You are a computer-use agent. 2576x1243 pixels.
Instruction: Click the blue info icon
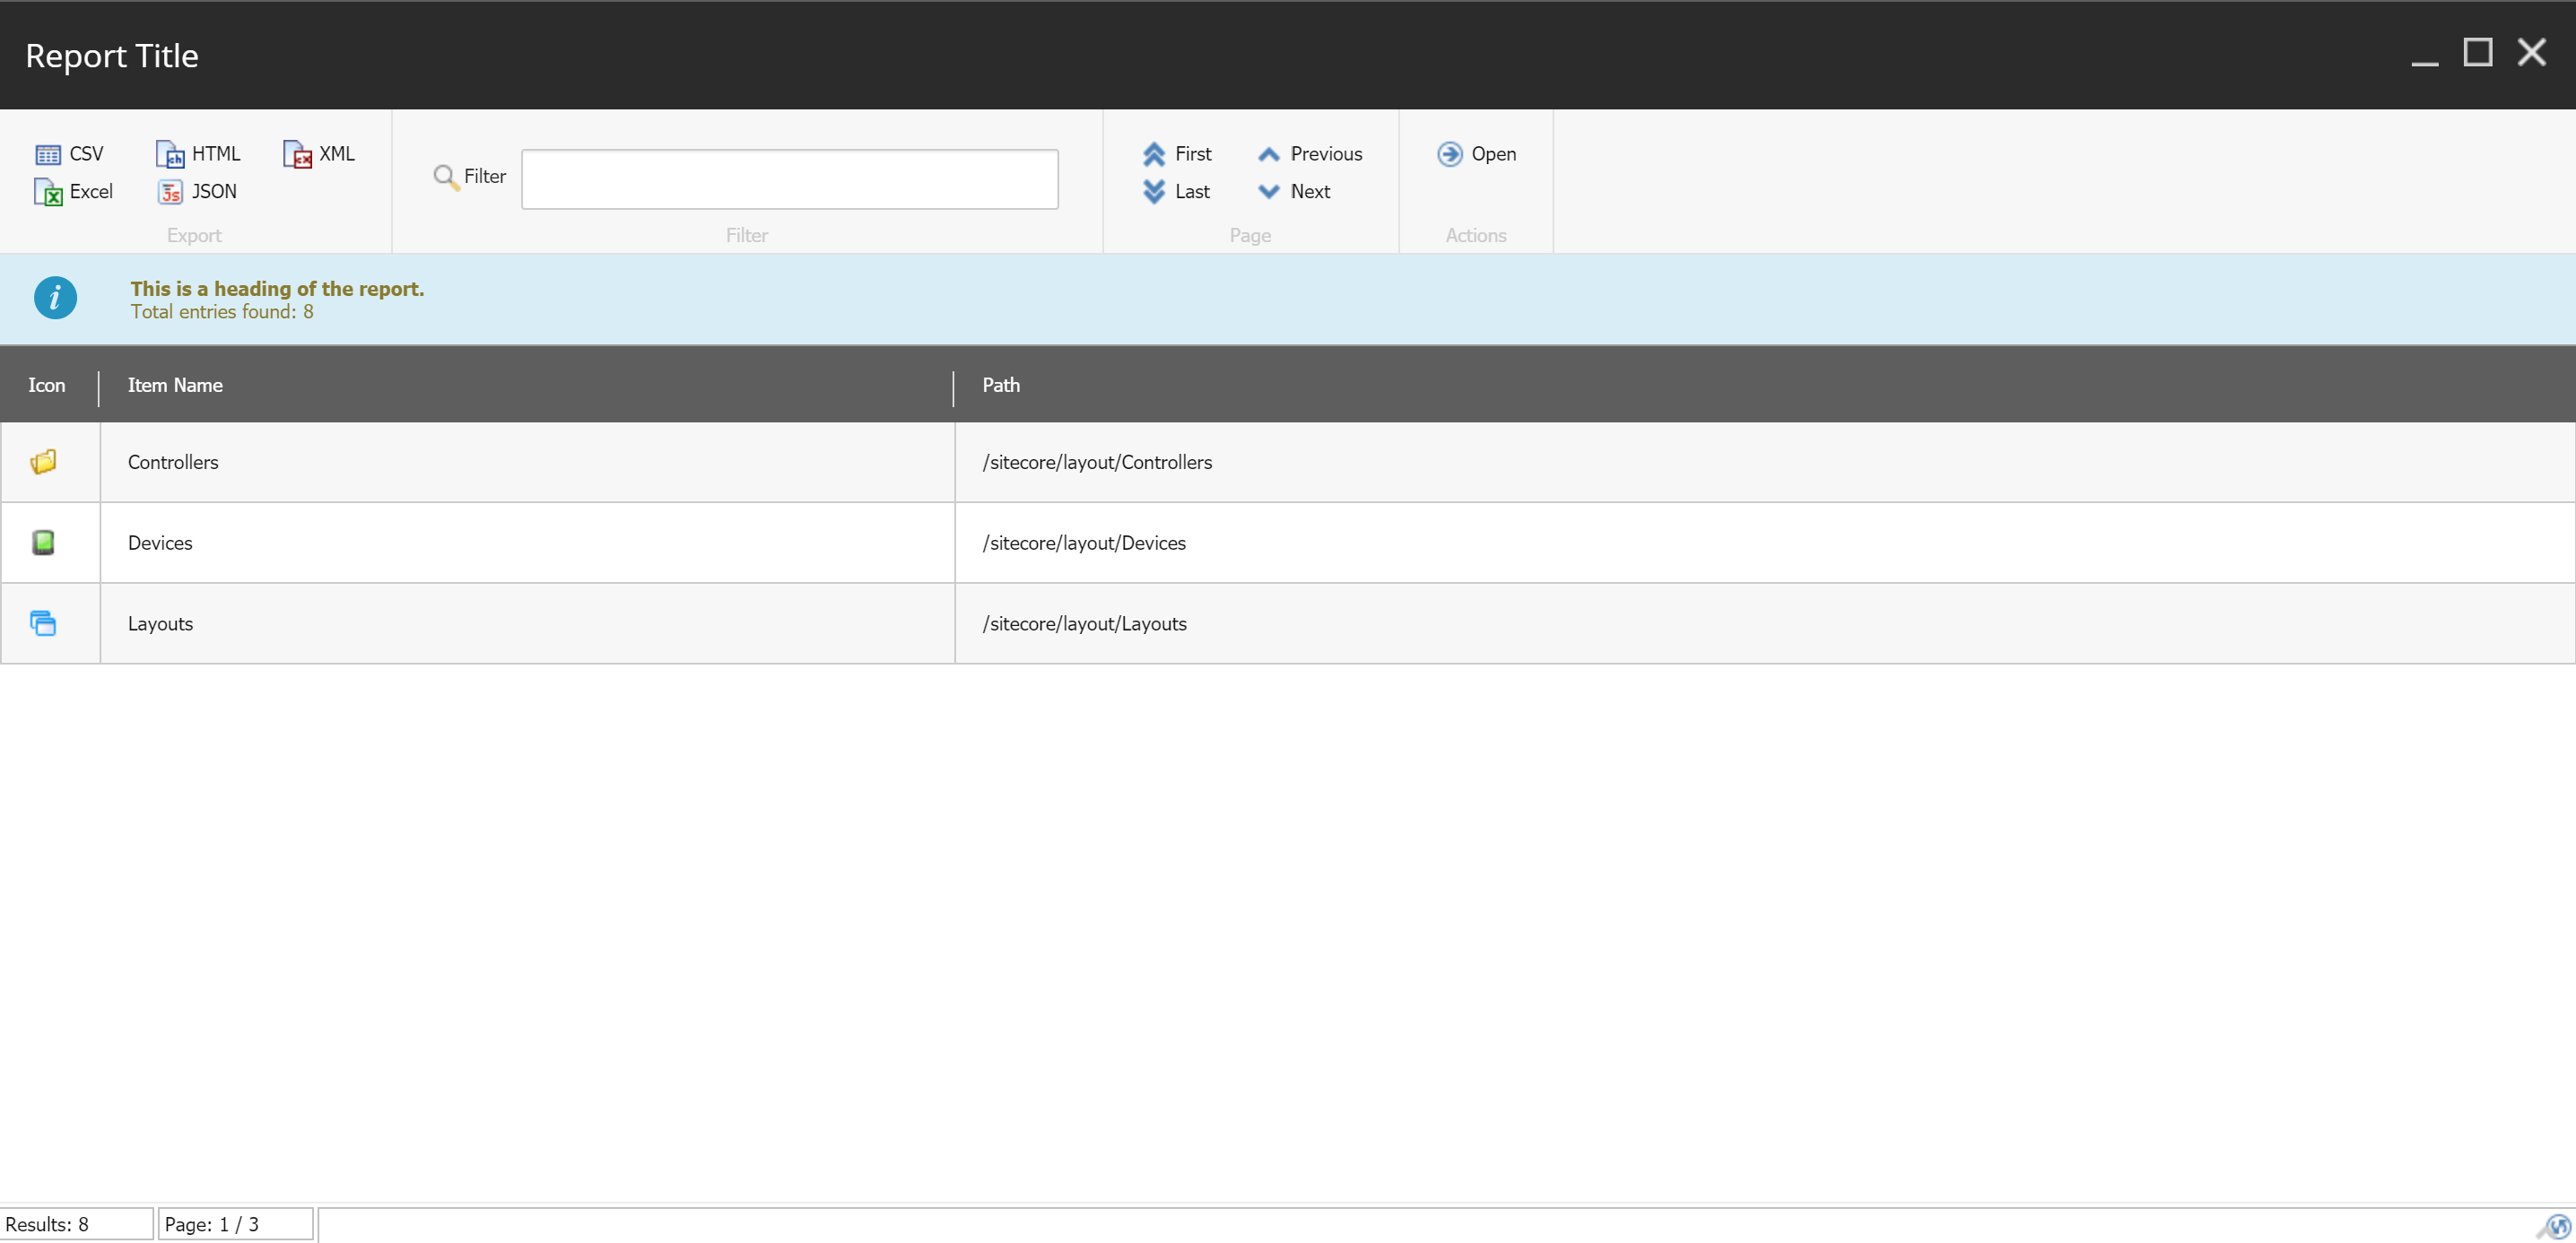point(55,298)
